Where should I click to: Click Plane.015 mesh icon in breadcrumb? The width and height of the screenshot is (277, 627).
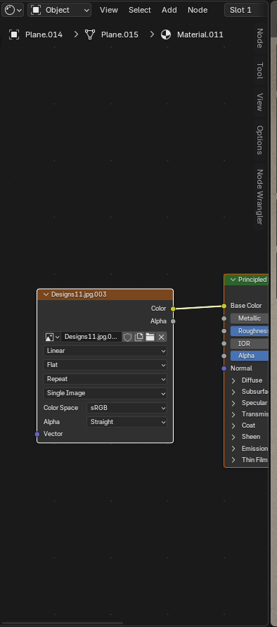click(x=90, y=35)
